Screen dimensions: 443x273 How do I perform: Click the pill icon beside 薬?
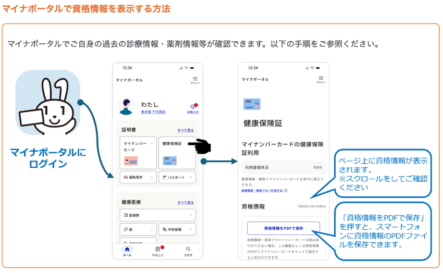pyautogui.click(x=126, y=229)
